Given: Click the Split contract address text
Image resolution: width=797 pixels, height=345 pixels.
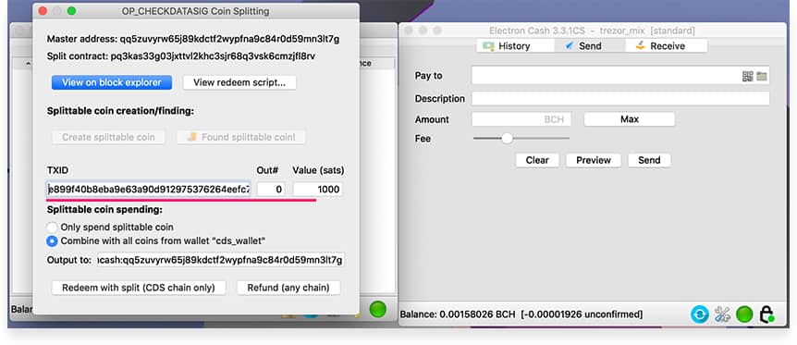Looking at the screenshot, I should [181, 56].
